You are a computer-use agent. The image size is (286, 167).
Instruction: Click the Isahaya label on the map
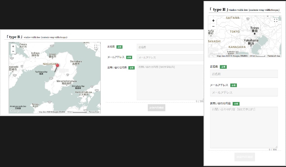[x=35, y=54]
